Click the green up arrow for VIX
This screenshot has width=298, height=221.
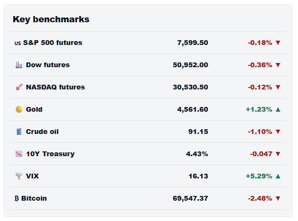[278, 176]
